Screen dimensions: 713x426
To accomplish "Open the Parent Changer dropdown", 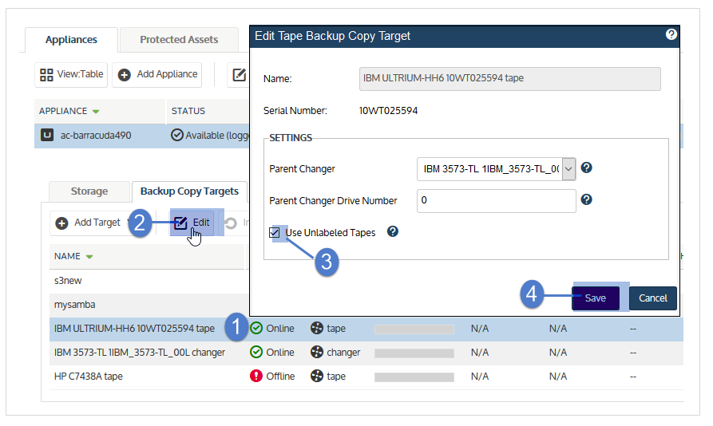I will [x=568, y=169].
